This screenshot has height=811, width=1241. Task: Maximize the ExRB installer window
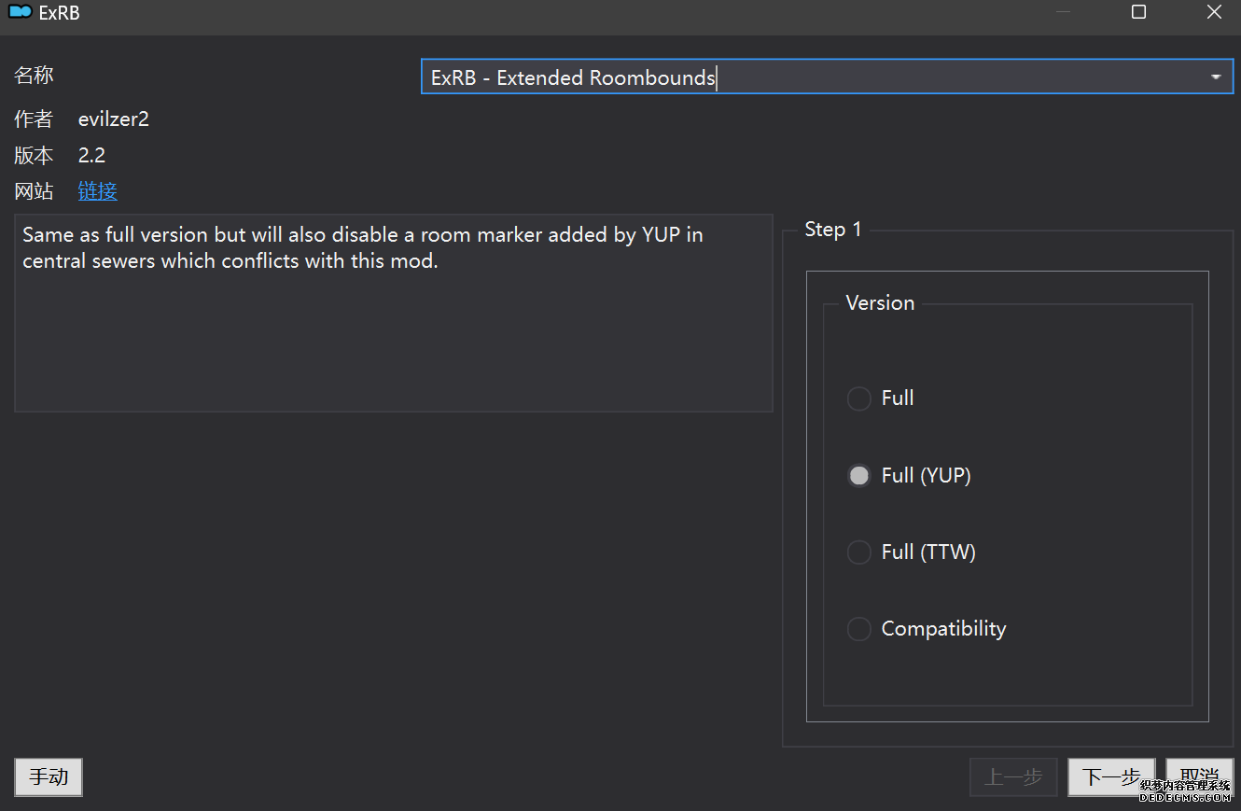pos(1138,12)
